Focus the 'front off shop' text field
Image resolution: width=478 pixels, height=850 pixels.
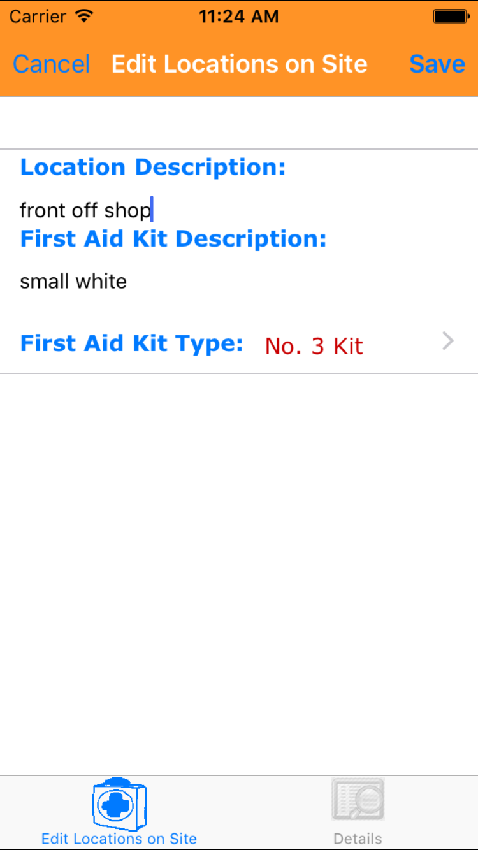pyautogui.click(x=85, y=210)
